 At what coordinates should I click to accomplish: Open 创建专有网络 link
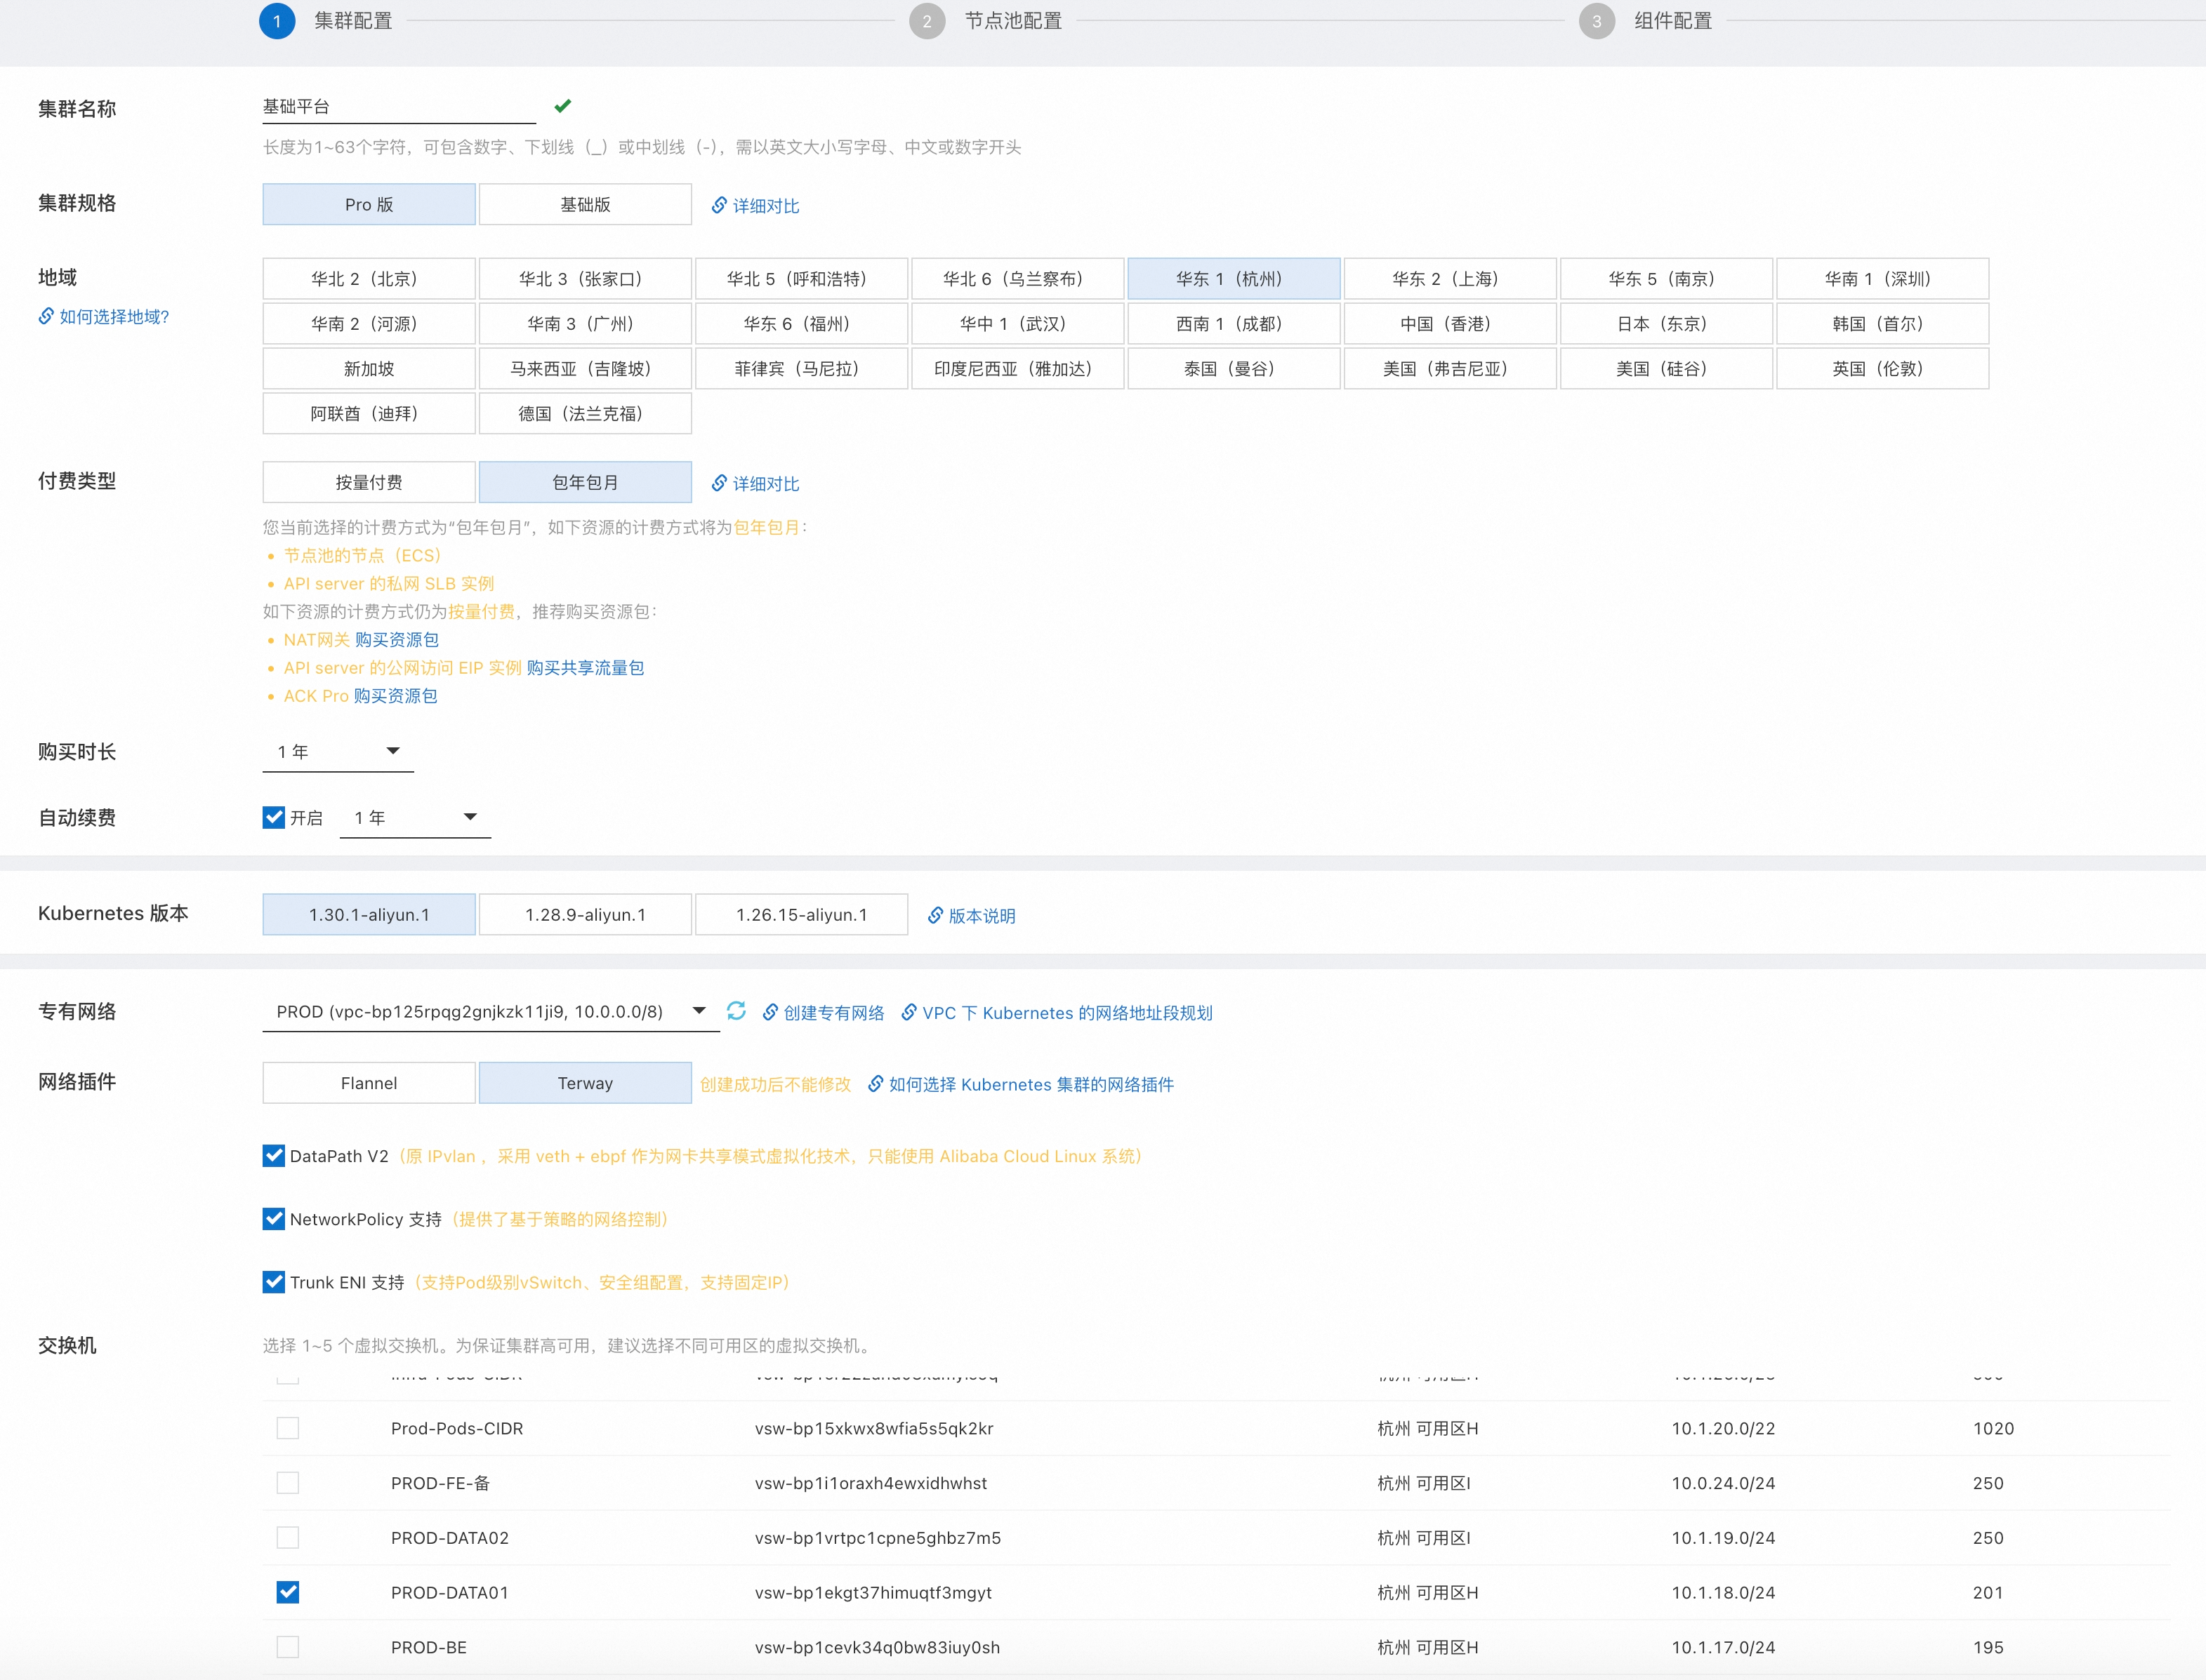[824, 1013]
